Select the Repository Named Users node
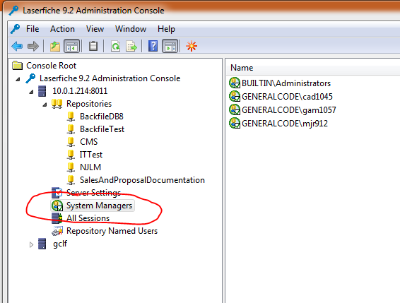Viewport: 400px width, 303px height. pos(112,231)
